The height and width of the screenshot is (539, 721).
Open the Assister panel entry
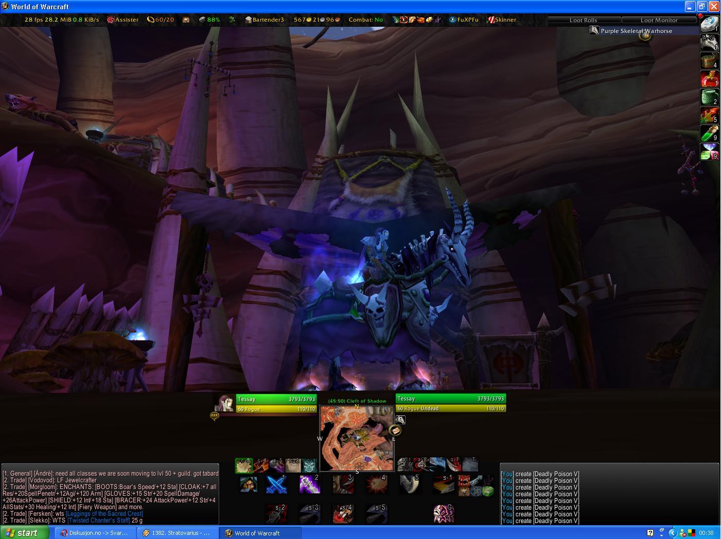(123, 20)
